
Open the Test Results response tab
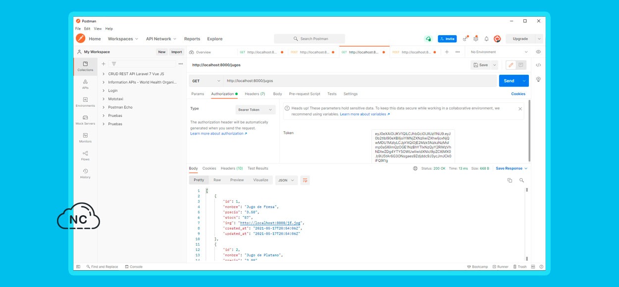(x=258, y=168)
